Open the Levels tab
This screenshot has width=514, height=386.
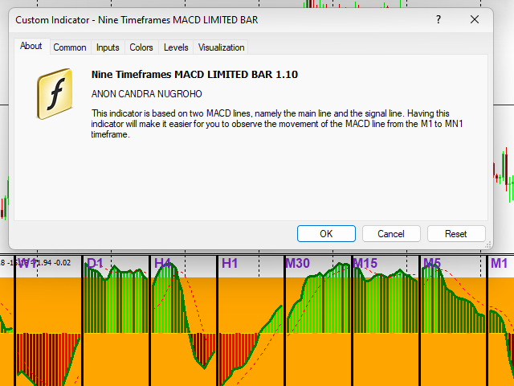(176, 47)
